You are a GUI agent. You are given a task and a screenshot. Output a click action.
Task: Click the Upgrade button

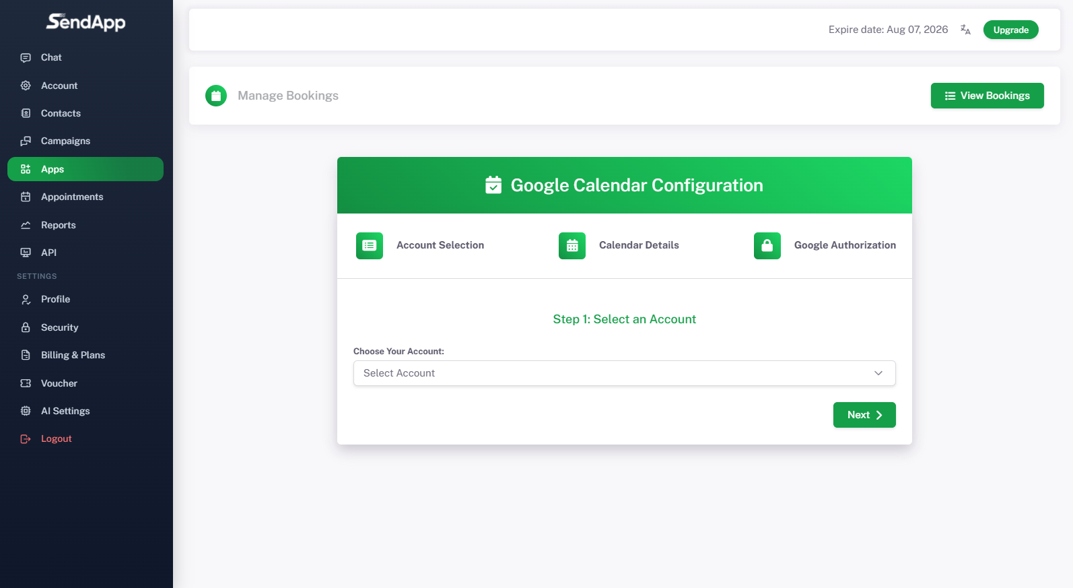[1011, 30]
